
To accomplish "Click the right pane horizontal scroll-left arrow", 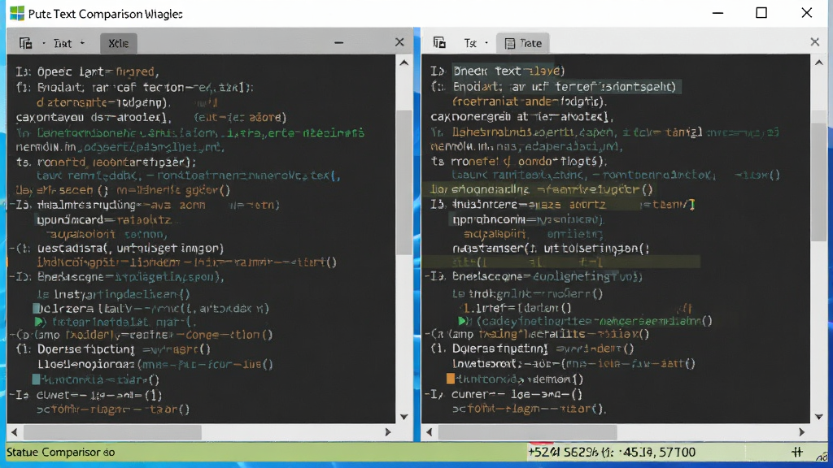I will [x=430, y=432].
